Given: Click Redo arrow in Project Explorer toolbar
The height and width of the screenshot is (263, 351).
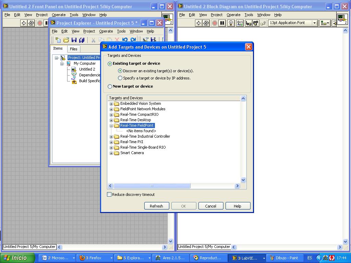Looking at the screenshot, I should coord(133,40).
